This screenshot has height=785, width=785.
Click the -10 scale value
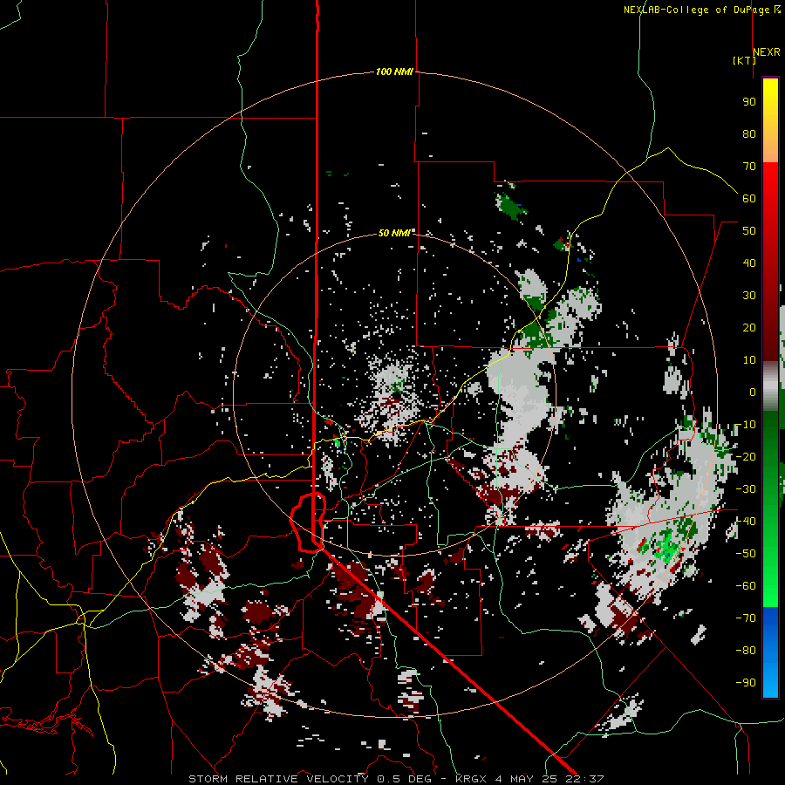coord(746,425)
